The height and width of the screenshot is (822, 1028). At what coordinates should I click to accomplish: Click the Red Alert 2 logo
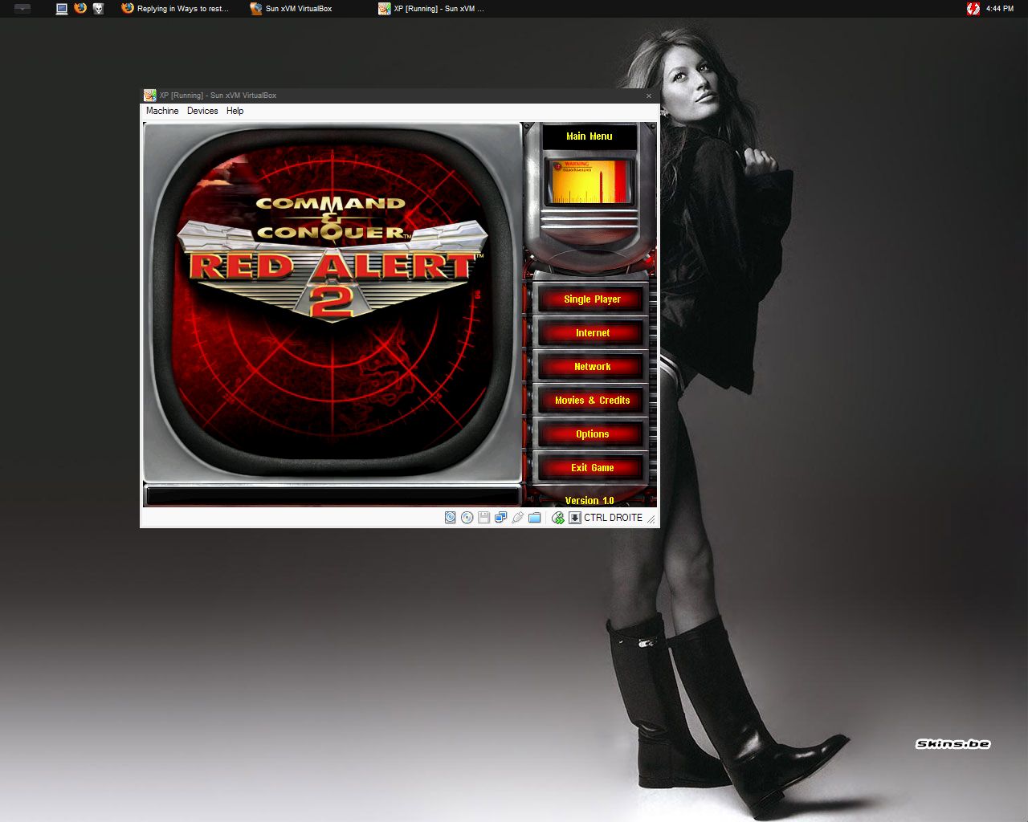pyautogui.click(x=331, y=258)
